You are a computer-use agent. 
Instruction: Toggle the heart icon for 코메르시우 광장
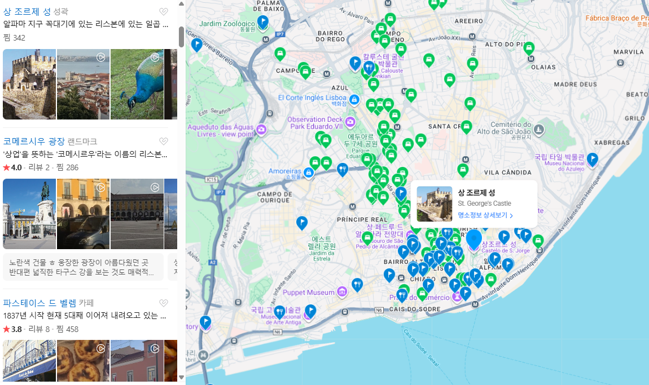(164, 141)
